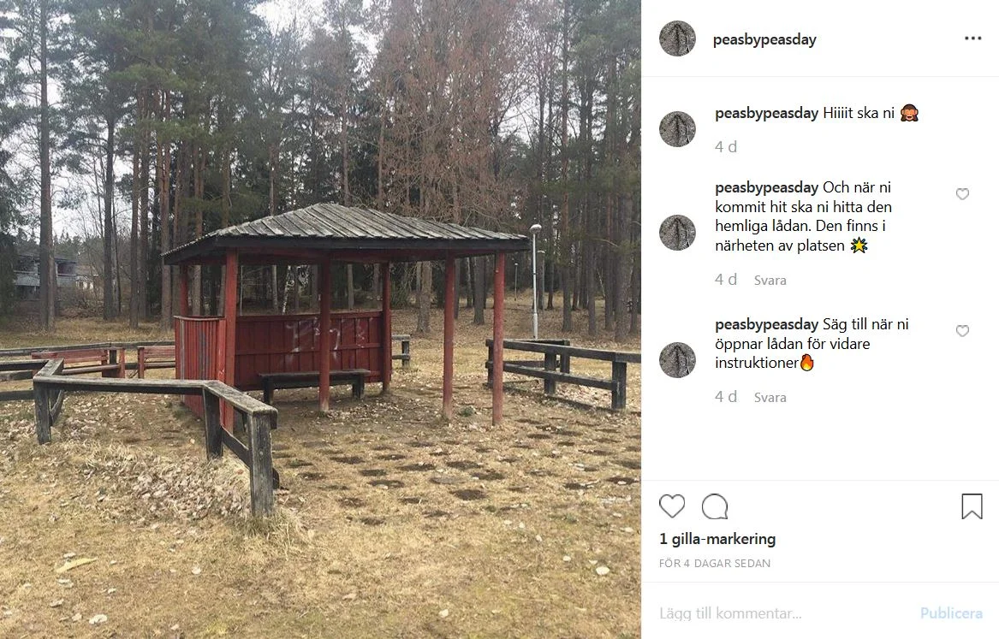
Task: Click peasbypeasday username in the caption
Action: click(x=766, y=113)
